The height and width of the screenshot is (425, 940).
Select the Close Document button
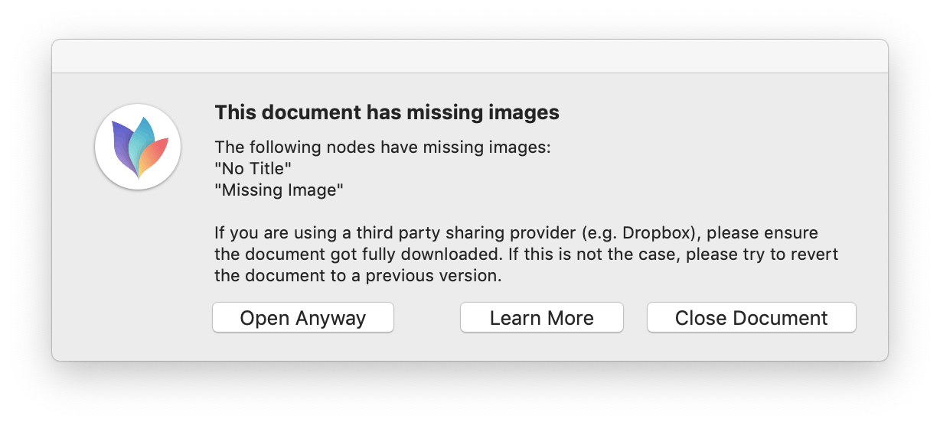tap(752, 317)
